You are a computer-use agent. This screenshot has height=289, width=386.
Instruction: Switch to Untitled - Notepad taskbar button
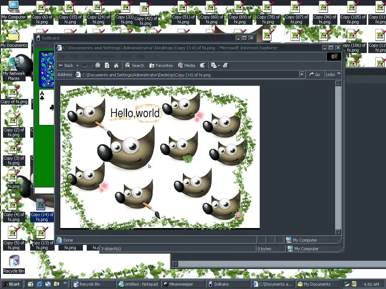click(138, 284)
